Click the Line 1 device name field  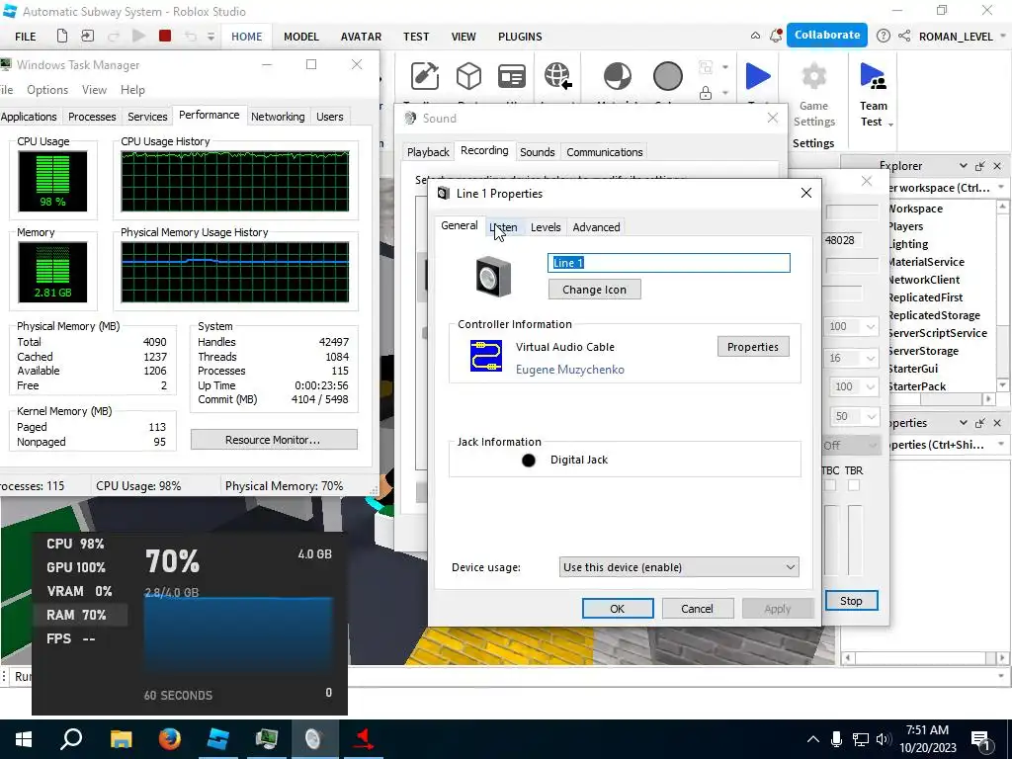[x=669, y=263]
